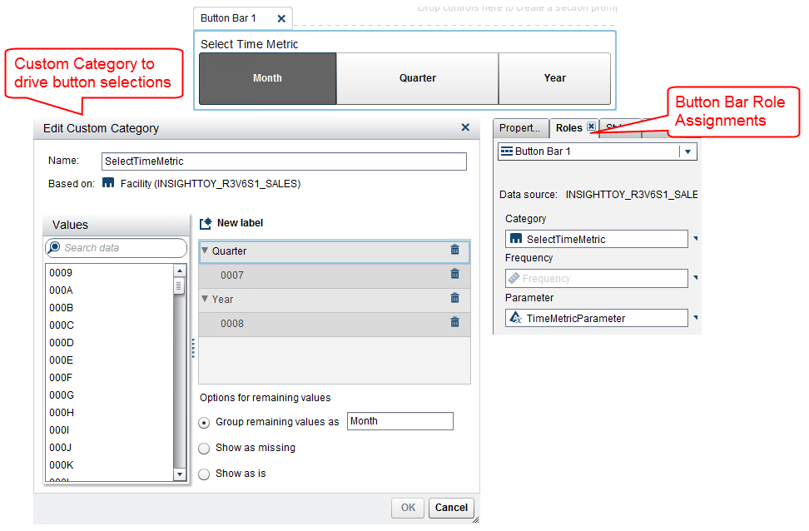809x531 pixels.
Task: Select value 000K in Values list
Action: point(109,465)
